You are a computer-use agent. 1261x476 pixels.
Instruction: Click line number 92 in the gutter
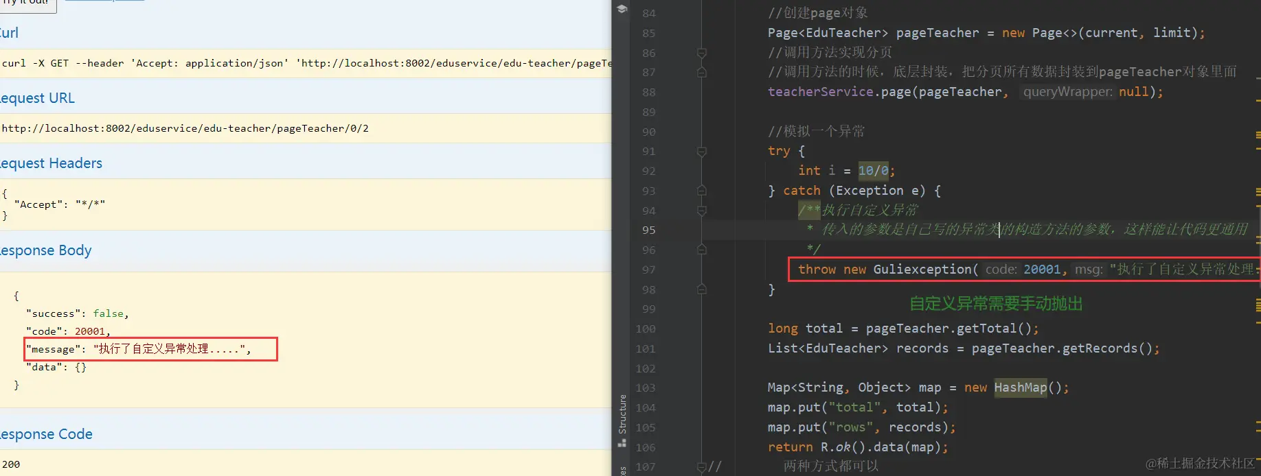pos(649,171)
